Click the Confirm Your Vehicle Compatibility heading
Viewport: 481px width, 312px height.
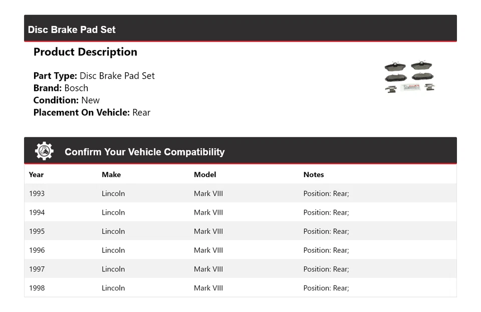click(x=144, y=152)
